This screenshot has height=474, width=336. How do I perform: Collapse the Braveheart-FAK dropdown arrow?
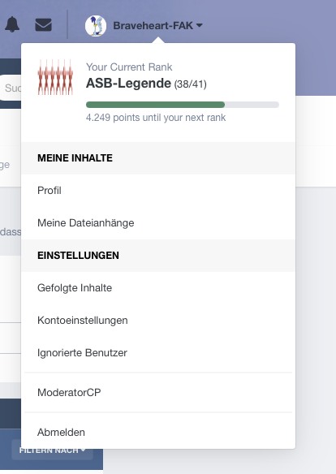(200, 25)
